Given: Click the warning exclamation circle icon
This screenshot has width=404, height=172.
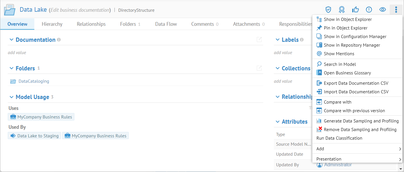Looking at the screenshot, I should [x=369, y=10].
